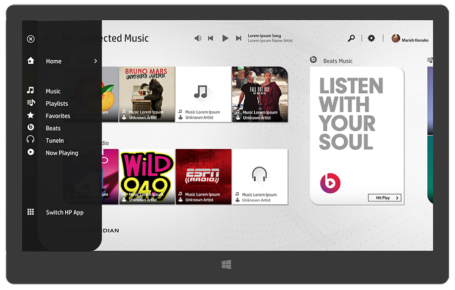Choose Switch HP App in the side menu
The image size is (455, 290).
65,212
